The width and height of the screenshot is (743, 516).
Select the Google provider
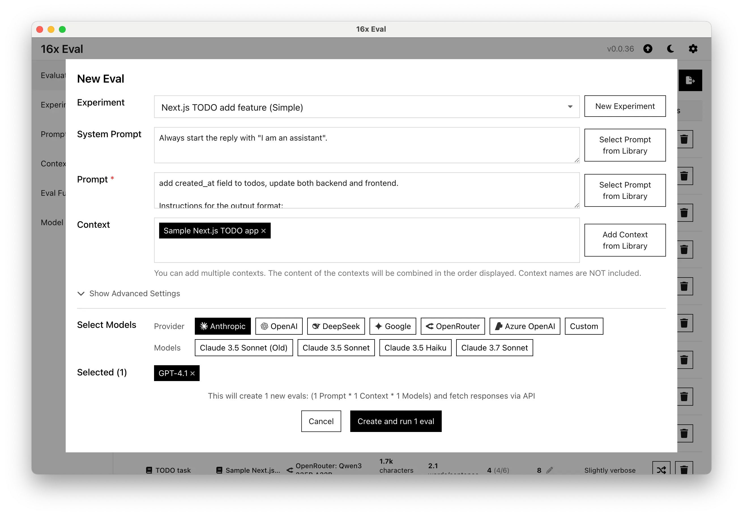point(393,326)
